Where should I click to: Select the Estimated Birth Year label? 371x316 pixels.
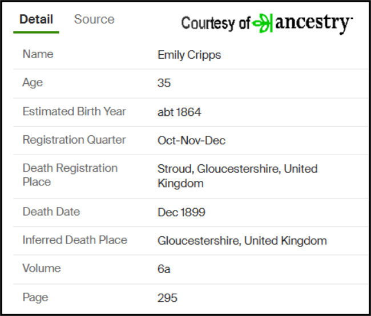74,111
